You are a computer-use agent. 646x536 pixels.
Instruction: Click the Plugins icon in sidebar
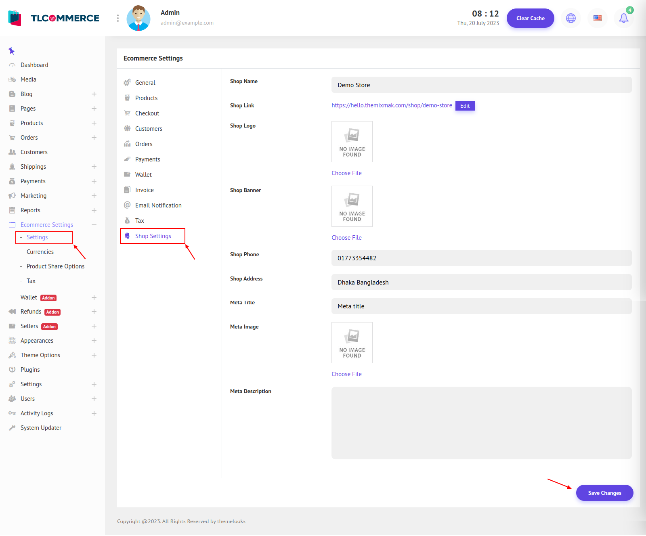coord(12,370)
